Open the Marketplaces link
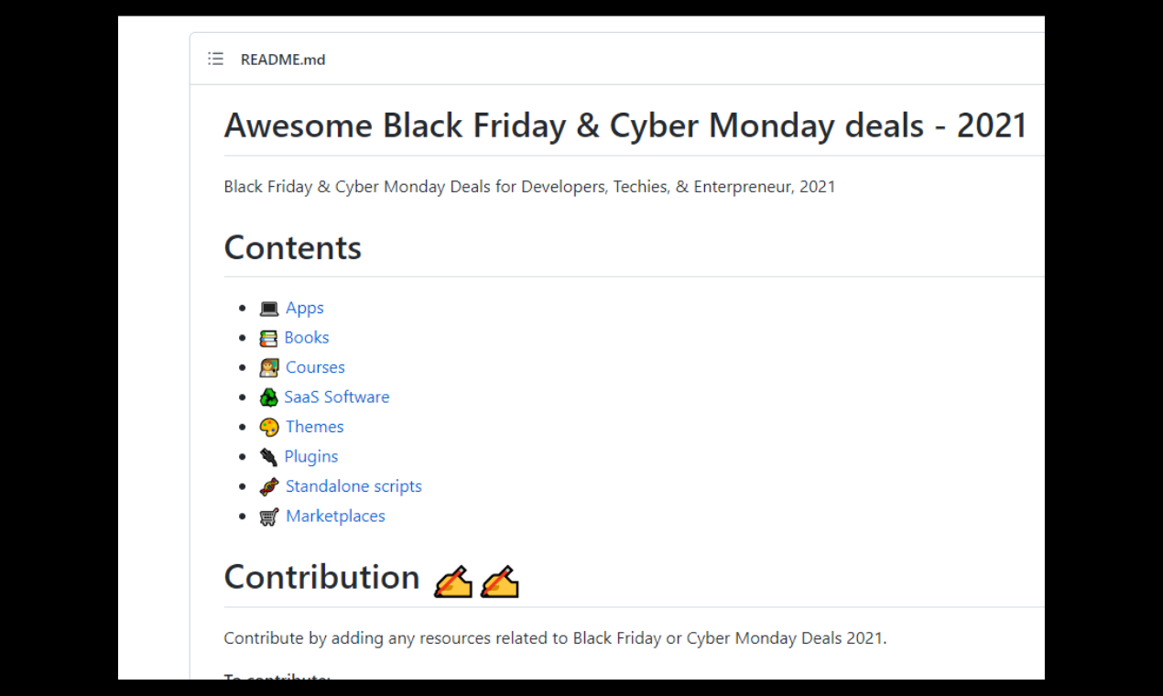Viewport: 1163px width, 696px height. click(335, 516)
